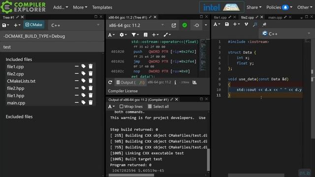Screen dimensions: 315x177
Task: Click the Output button in compiler pane
Action: coord(130,82)
